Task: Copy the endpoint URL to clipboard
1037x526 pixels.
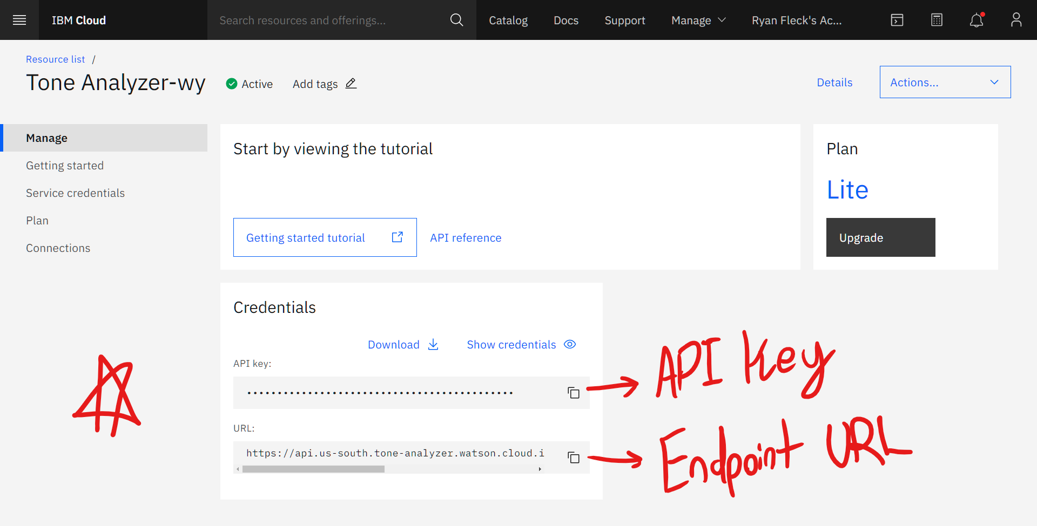Action: (x=574, y=457)
